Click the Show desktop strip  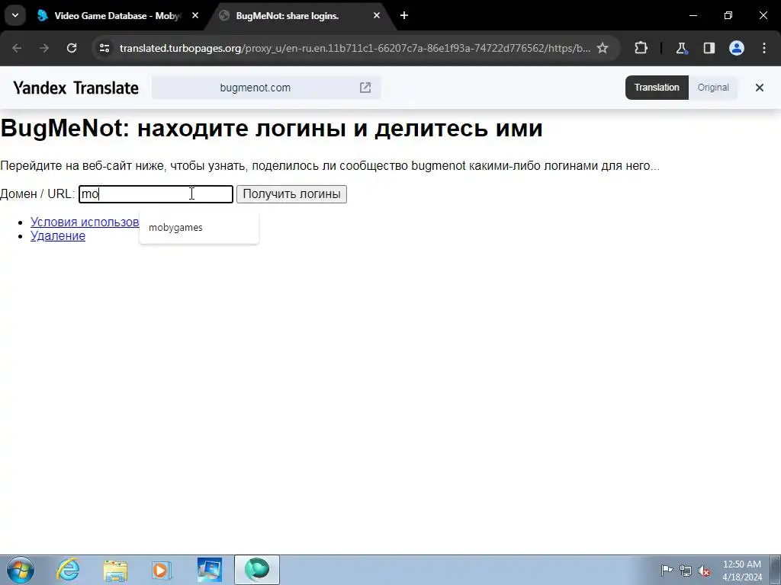coord(776,570)
